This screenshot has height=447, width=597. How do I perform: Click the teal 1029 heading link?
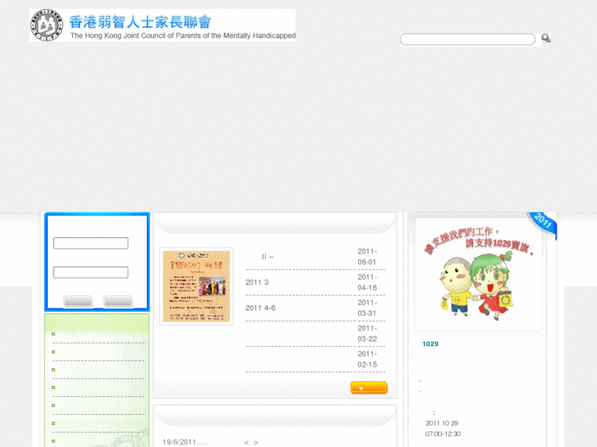point(430,344)
